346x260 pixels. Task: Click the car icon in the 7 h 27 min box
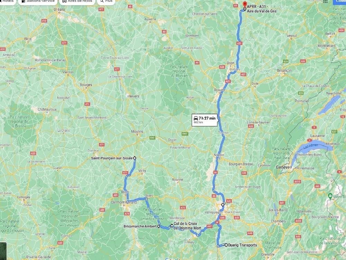click(195, 118)
